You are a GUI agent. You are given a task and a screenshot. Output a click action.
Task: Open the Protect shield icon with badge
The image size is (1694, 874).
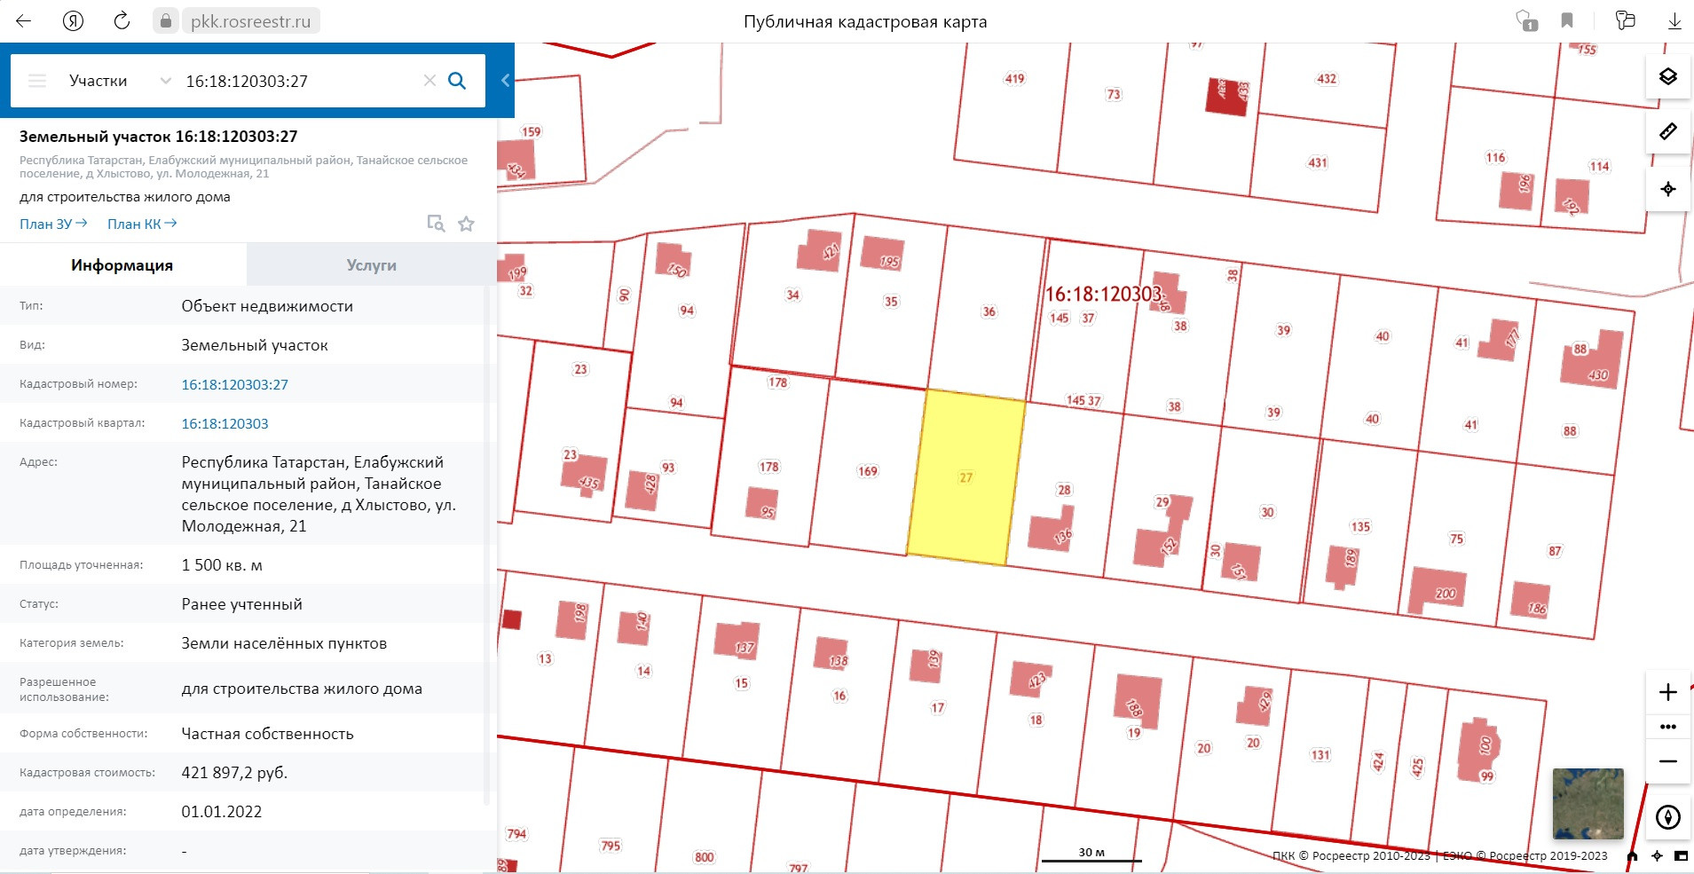coord(1526,21)
